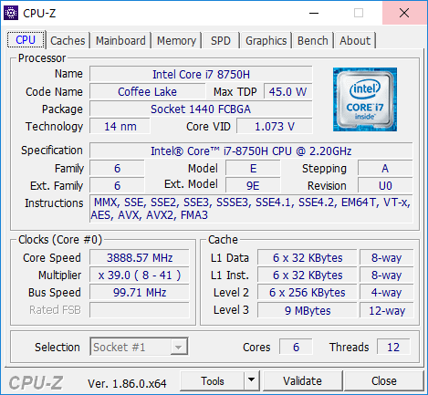Viewport: 428px width, 395px height.
Task: Go to the Graphics tab
Action: pos(266,41)
